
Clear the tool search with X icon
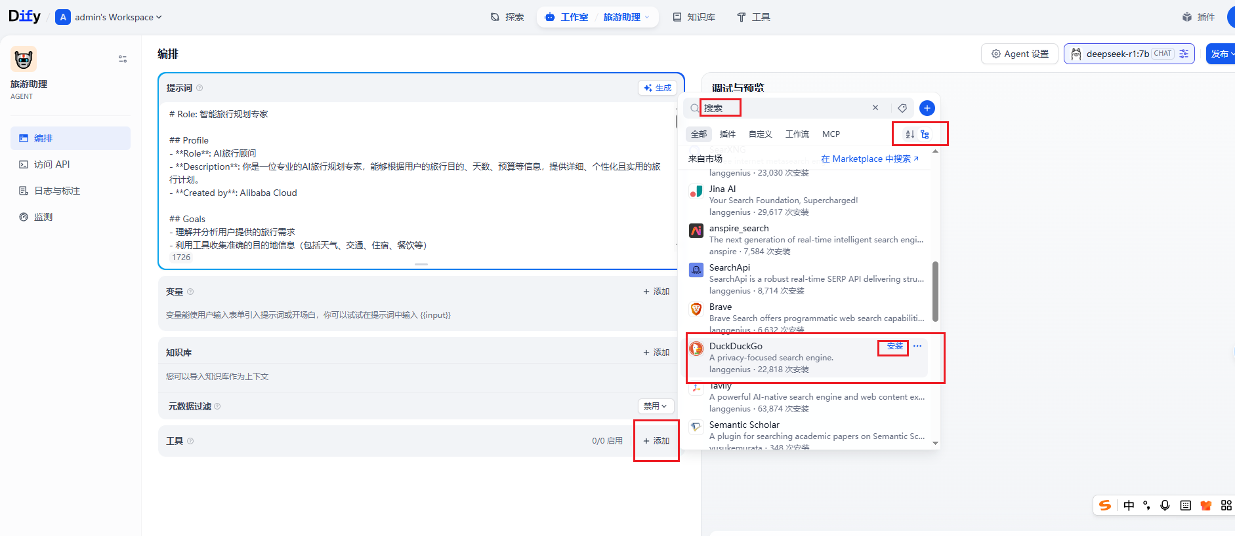click(875, 107)
